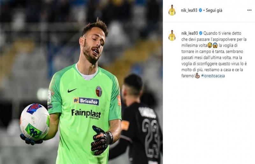Click the Nike swoosh on the green jersey
This screenshot has width=255, height=164.
click(72, 90)
